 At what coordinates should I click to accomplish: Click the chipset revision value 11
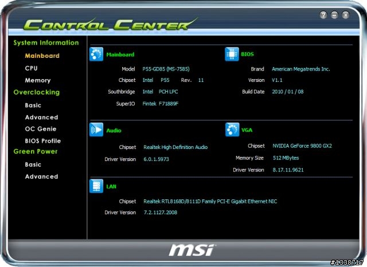coord(201,80)
